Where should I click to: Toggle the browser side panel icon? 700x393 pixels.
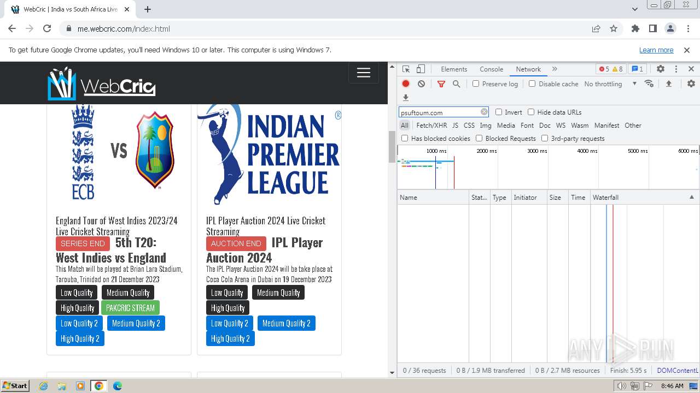click(x=652, y=29)
